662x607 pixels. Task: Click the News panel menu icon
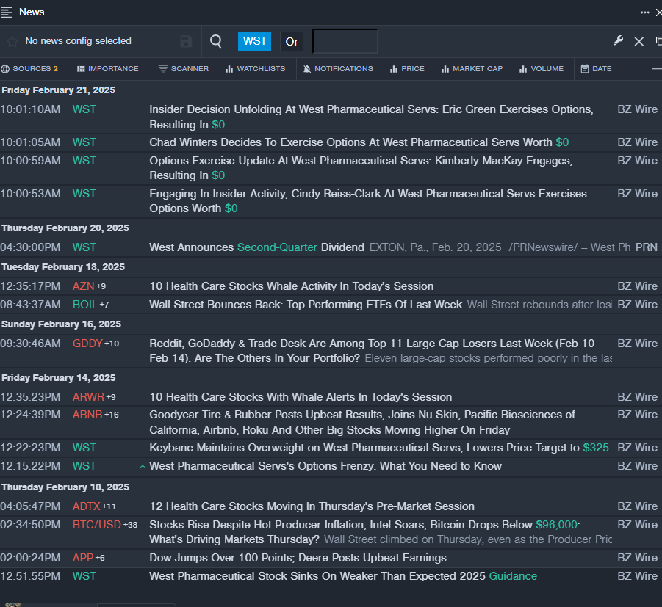click(x=7, y=12)
